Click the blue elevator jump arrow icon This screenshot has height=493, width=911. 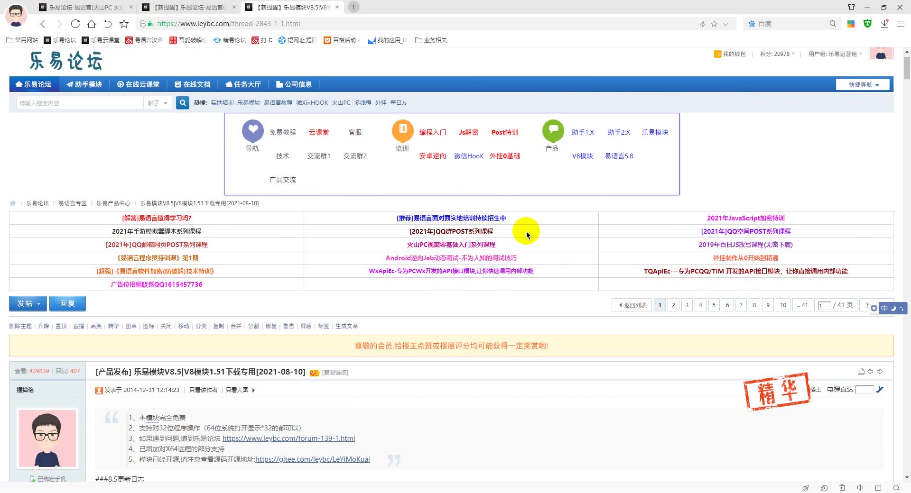881,390
